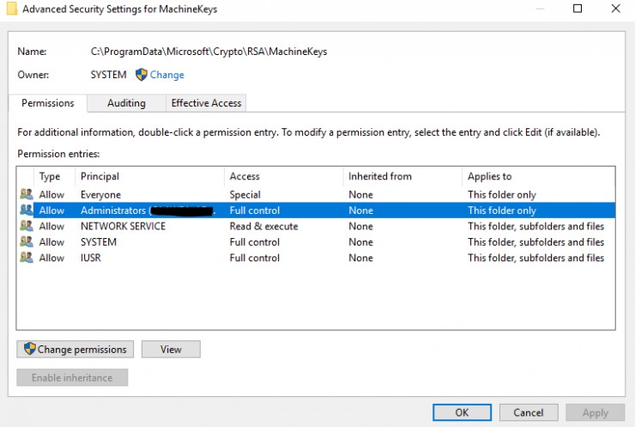The width and height of the screenshot is (635, 427).
Task: Click the user group icon beside Everyone
Action: point(27,194)
